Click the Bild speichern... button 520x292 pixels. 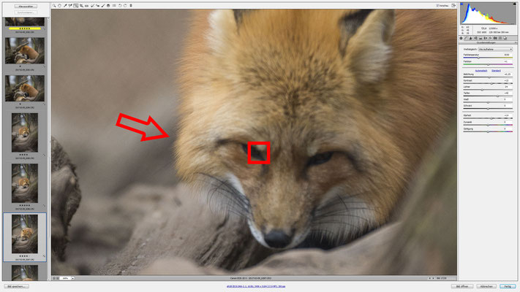[x=17, y=286]
